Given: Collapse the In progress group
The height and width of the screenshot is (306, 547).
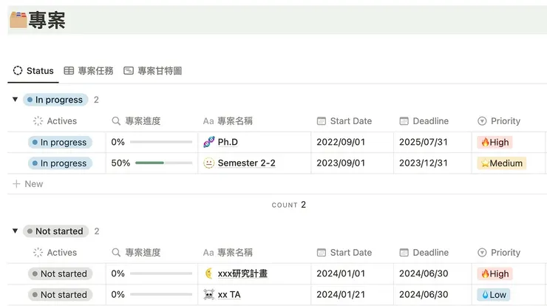Looking at the screenshot, I should click(x=15, y=100).
